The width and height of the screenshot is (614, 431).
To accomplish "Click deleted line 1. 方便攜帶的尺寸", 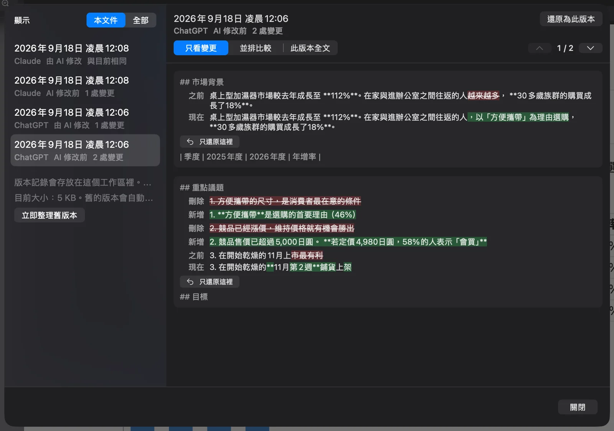I will 285,201.
